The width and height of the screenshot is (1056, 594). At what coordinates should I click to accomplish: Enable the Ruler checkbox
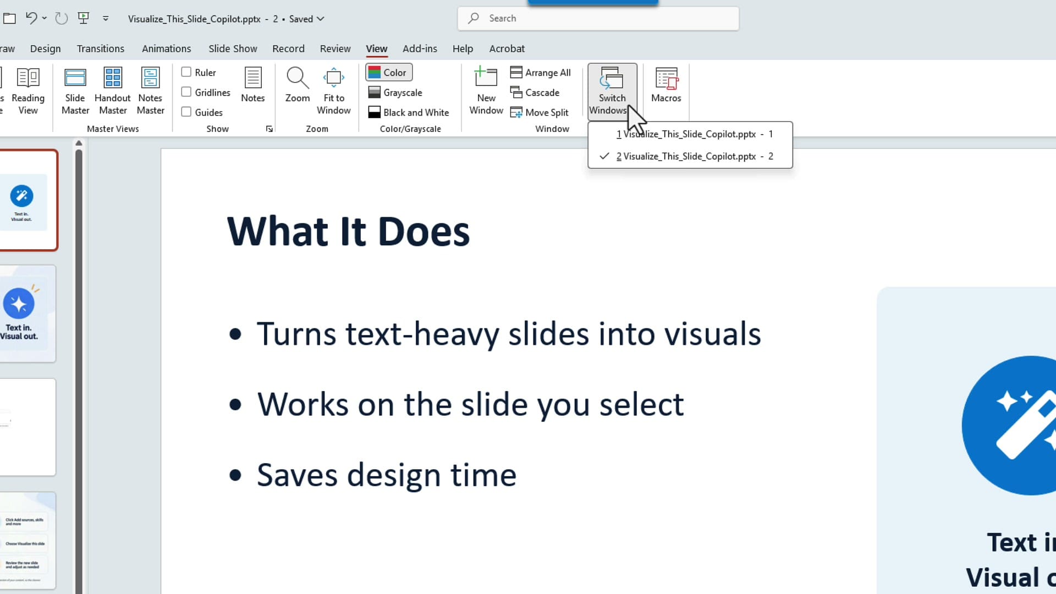point(186,72)
